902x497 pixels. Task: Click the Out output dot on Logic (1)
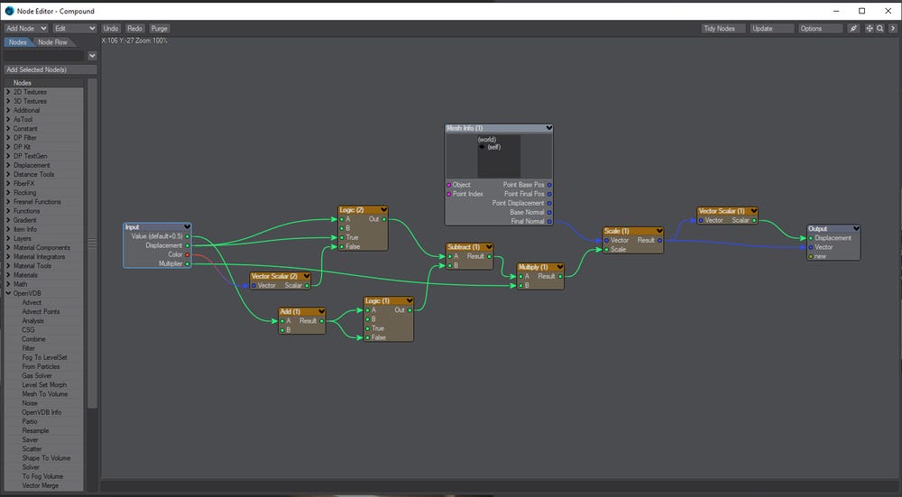point(410,310)
